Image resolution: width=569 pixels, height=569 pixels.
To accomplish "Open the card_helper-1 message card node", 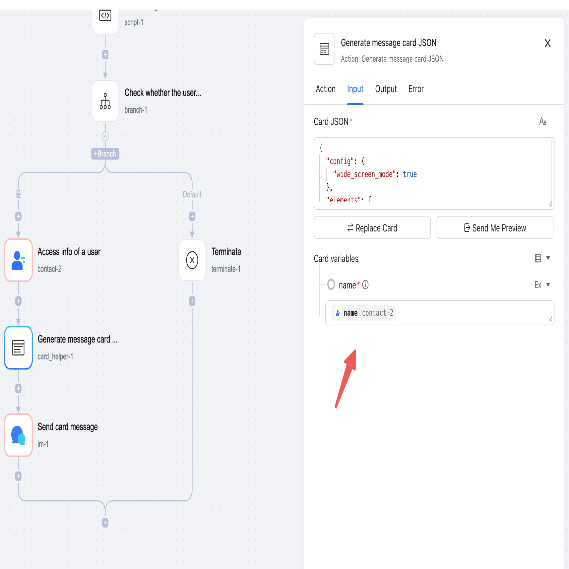I will pyautogui.click(x=18, y=348).
